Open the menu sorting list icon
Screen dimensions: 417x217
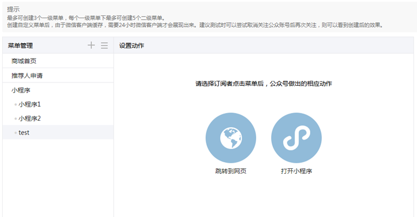(x=104, y=45)
